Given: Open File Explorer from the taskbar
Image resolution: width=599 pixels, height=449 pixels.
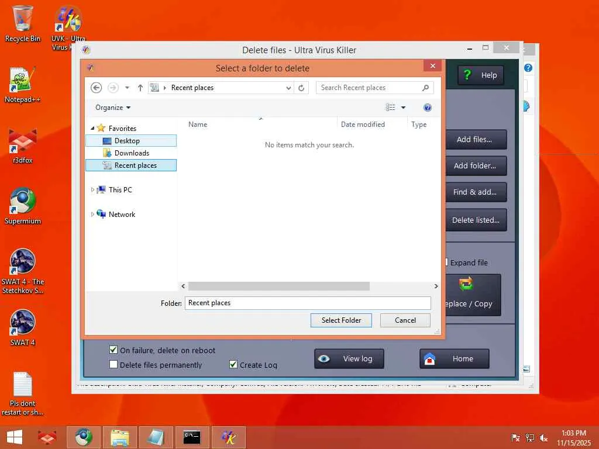Looking at the screenshot, I should [119, 437].
